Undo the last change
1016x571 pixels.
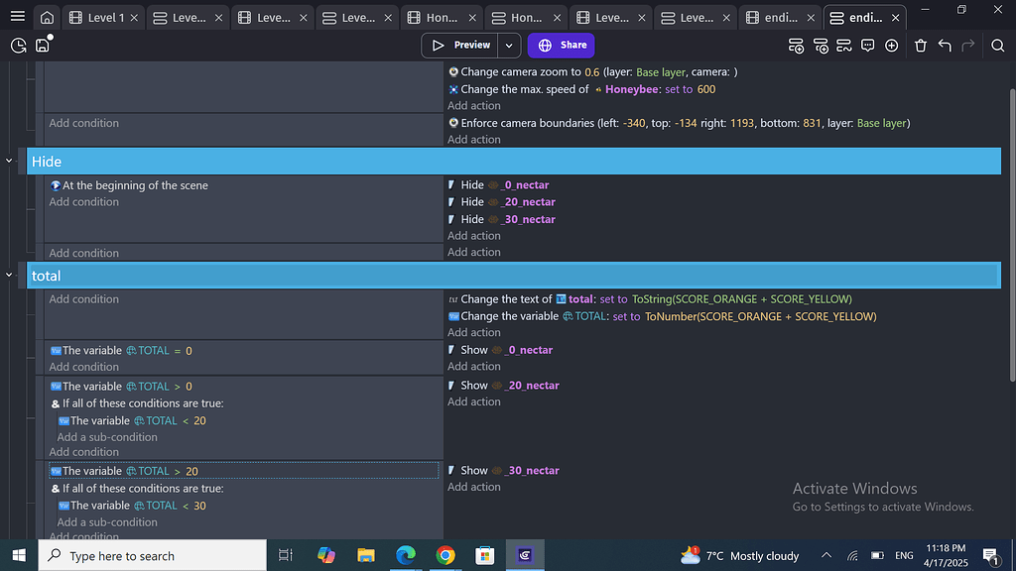[x=944, y=45]
